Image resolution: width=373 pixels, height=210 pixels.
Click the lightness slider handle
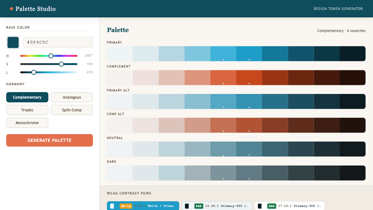tap(34, 72)
